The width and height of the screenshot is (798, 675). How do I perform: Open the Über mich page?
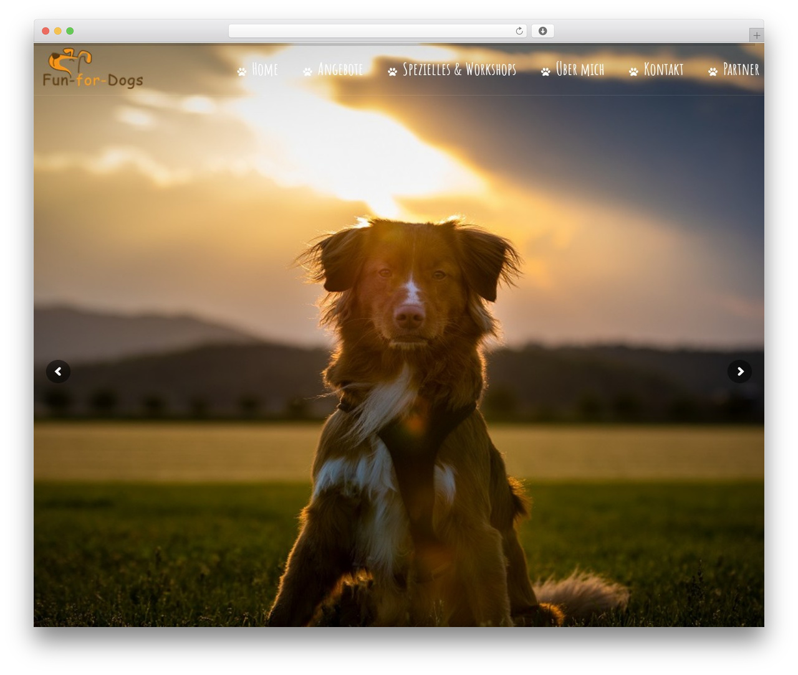click(580, 69)
